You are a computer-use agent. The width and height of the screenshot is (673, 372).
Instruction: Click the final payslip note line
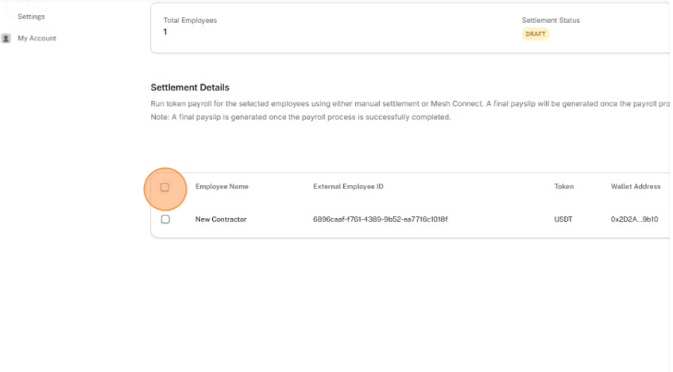click(300, 117)
